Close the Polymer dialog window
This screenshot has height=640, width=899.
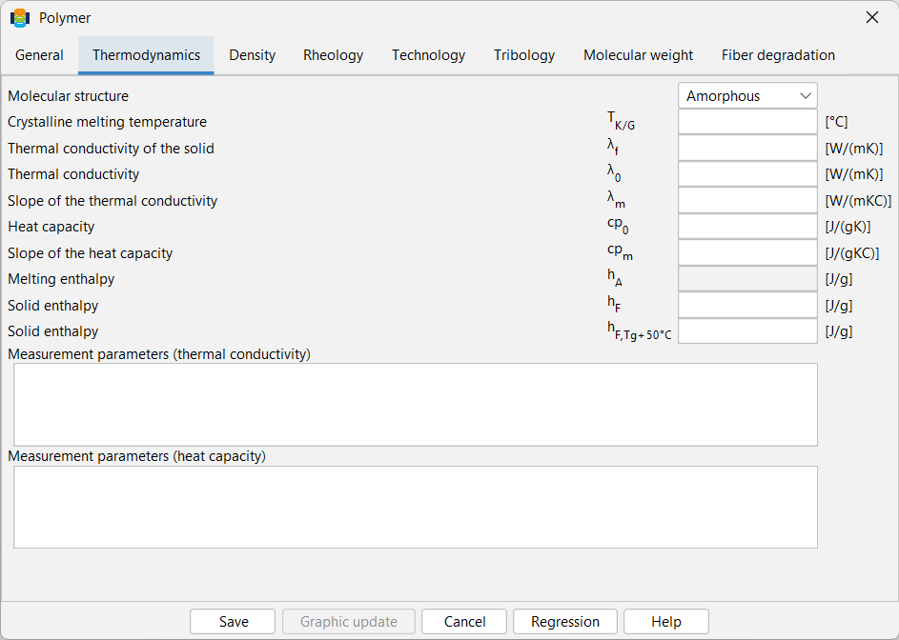[x=872, y=18]
